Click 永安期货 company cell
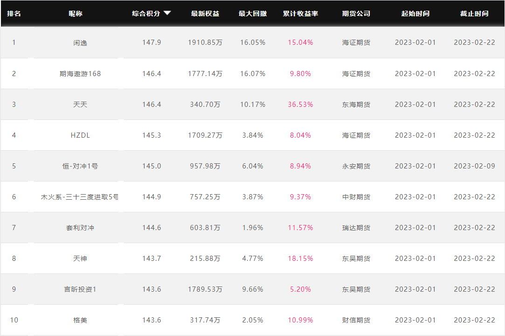 tap(356, 166)
